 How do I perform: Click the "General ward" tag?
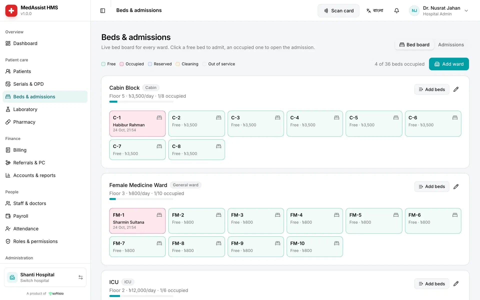click(x=185, y=185)
